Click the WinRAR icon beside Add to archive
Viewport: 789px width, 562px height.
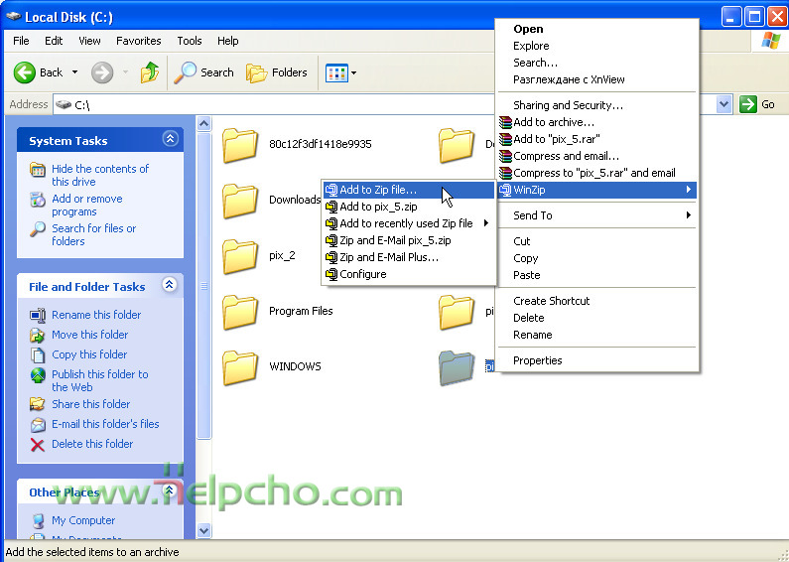[505, 122]
